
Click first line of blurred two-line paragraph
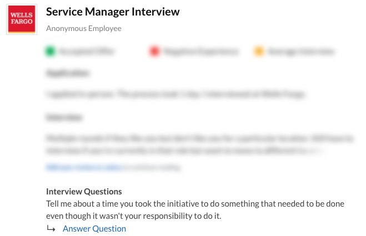click(199, 138)
